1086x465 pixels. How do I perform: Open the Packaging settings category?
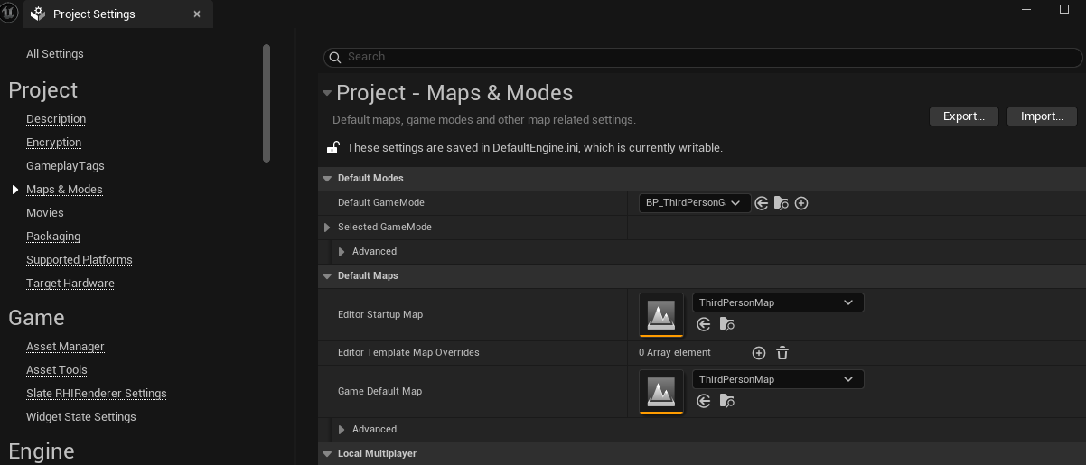click(53, 237)
